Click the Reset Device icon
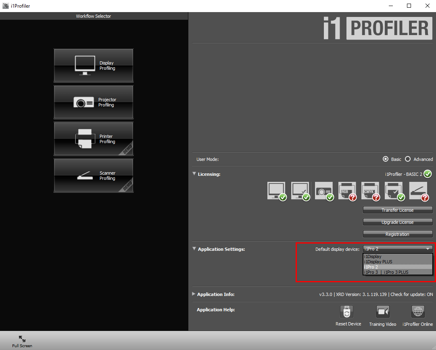Image resolution: width=436 pixels, height=350 pixels. pyautogui.click(x=347, y=312)
